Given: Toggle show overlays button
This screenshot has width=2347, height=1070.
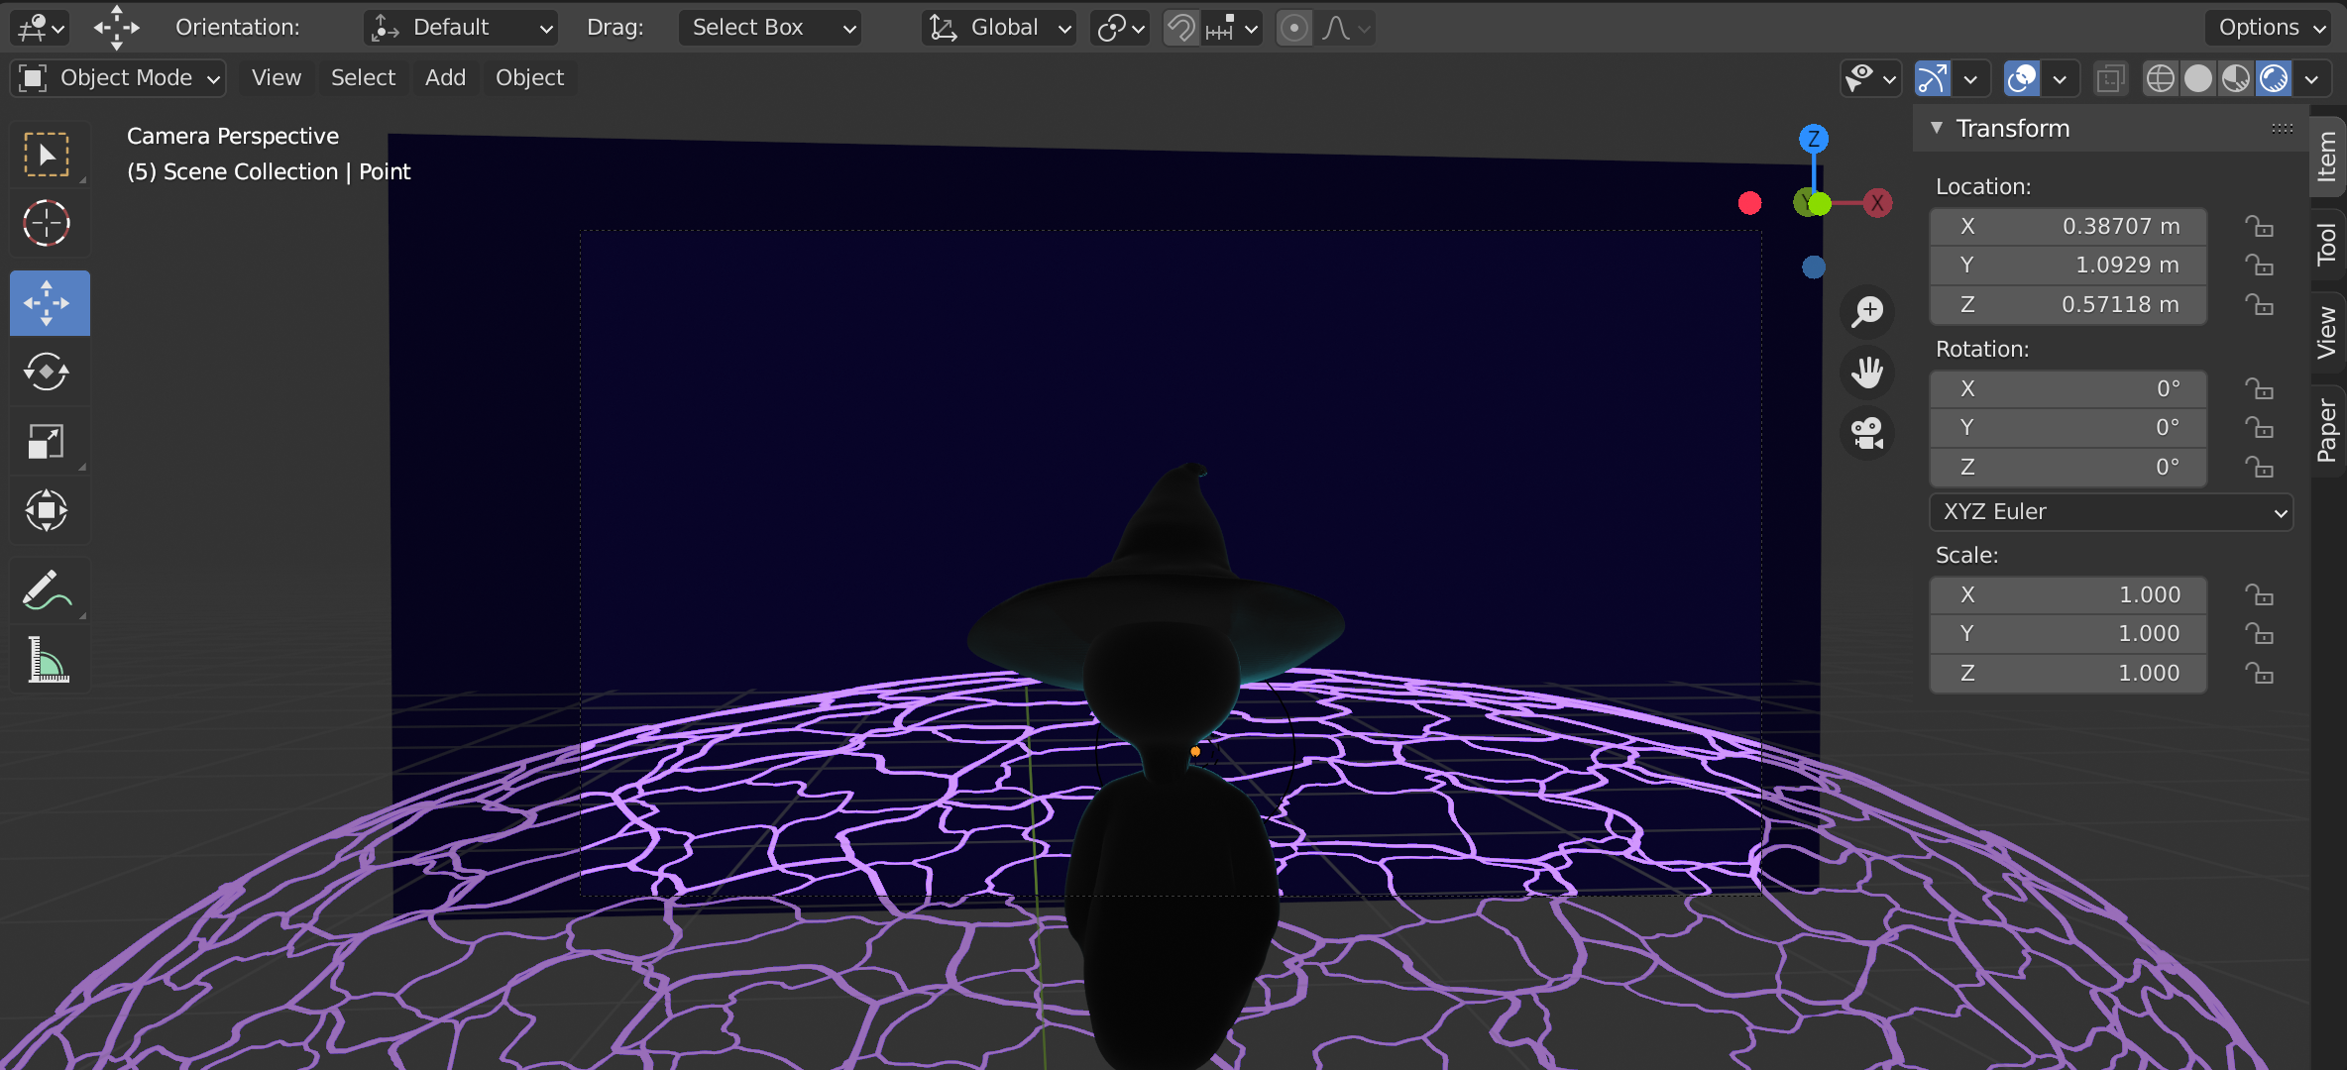Looking at the screenshot, I should (2021, 78).
